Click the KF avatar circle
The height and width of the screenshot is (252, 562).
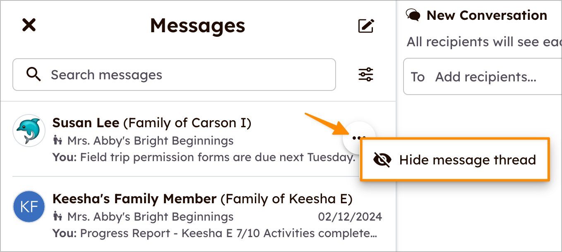click(x=29, y=207)
